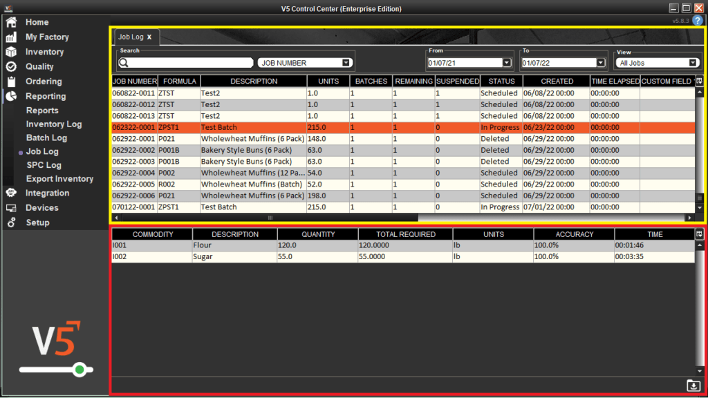The width and height of the screenshot is (708, 398).
Task: Open the Reports page
Action: 42,109
